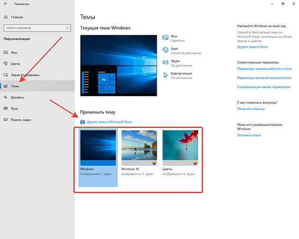This screenshot has height=239, width=299.
Task: Click the Сопутствующие параметры heading
Action: (x=258, y=62)
